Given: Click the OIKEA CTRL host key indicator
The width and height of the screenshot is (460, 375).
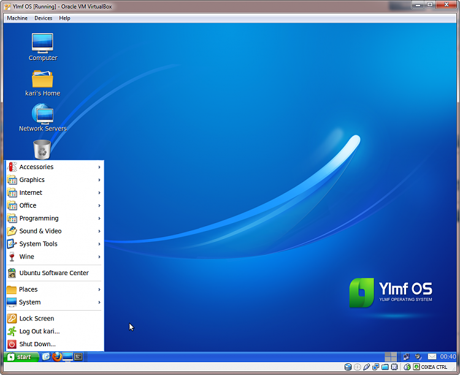Looking at the screenshot, I should tap(434, 367).
